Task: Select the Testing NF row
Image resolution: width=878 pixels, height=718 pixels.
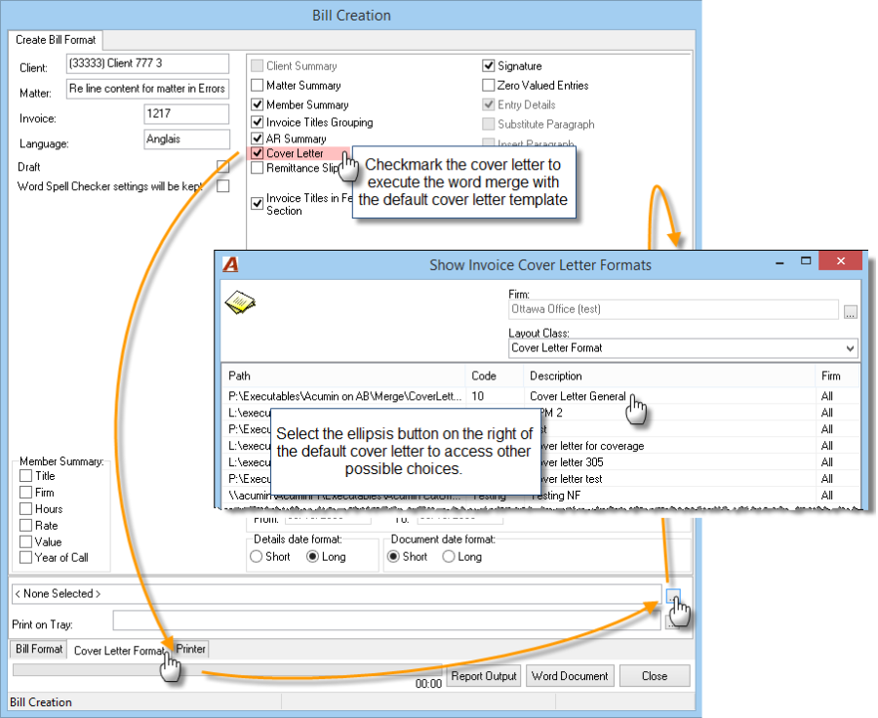Action: point(540,496)
